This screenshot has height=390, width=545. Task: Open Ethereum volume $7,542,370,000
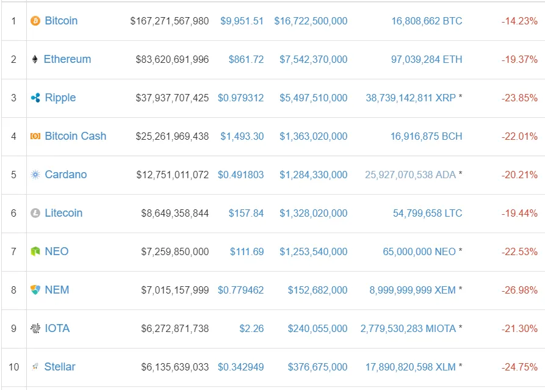(x=314, y=60)
